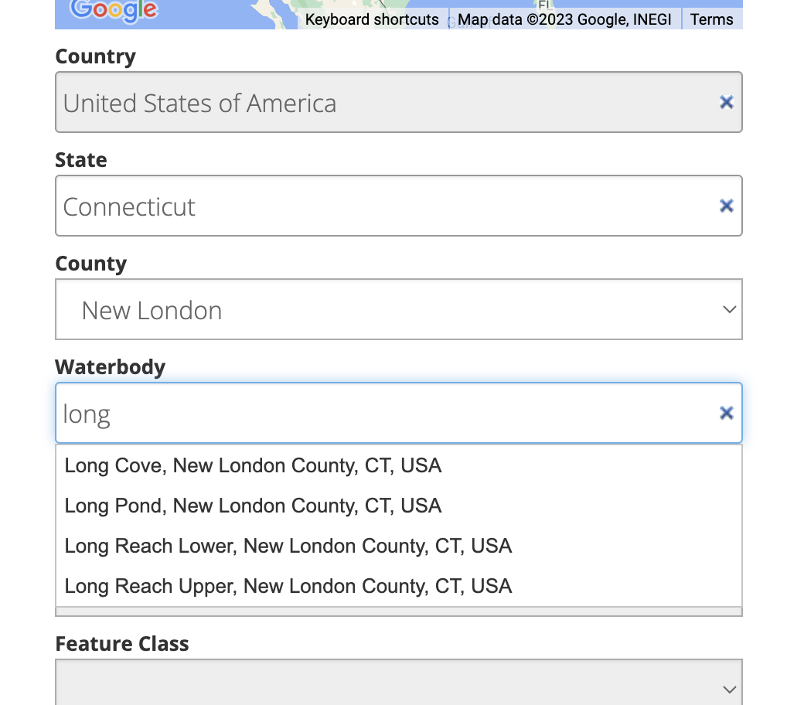This screenshot has width=787, height=705.
Task: Clear the State field with the X icon
Action: 726,206
